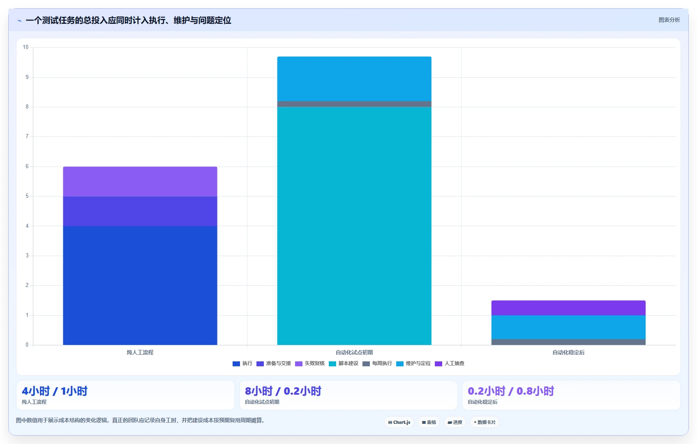Click the 自动化稳定后 x-axis label
This screenshot has height=444, width=697.
point(568,352)
